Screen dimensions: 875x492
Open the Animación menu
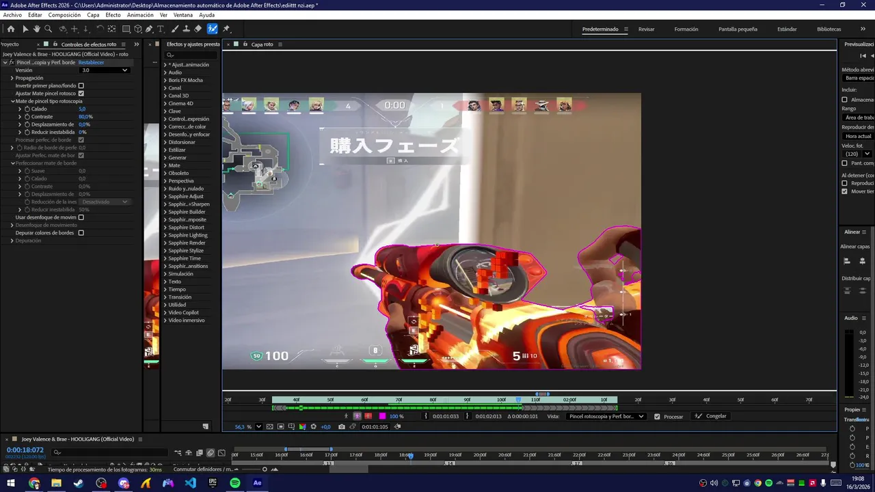[140, 15]
